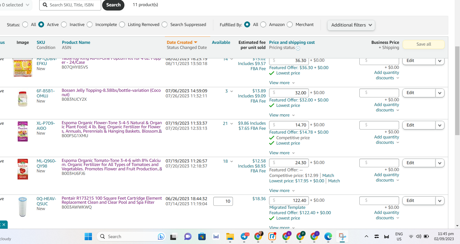Select the Listing Removed radio button
The image size is (460, 244).
pyautogui.click(x=122, y=24)
